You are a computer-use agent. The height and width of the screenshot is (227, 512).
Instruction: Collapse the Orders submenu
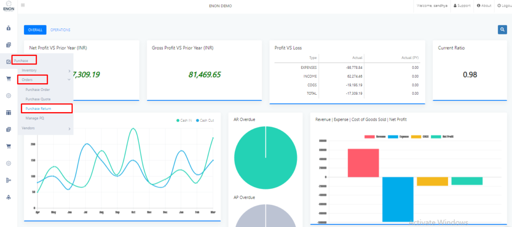coord(45,79)
